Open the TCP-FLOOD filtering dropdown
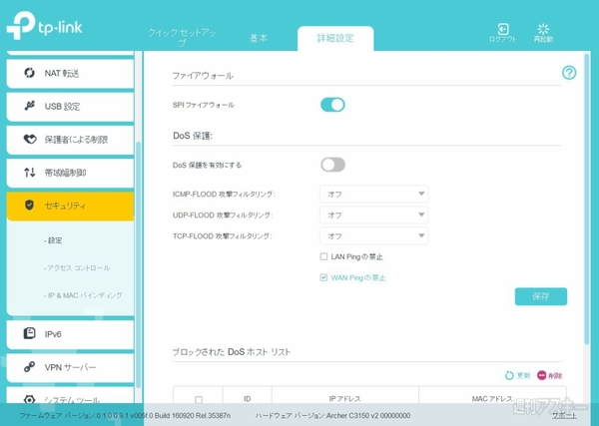This screenshot has width=599, height=426. pyautogui.click(x=373, y=235)
